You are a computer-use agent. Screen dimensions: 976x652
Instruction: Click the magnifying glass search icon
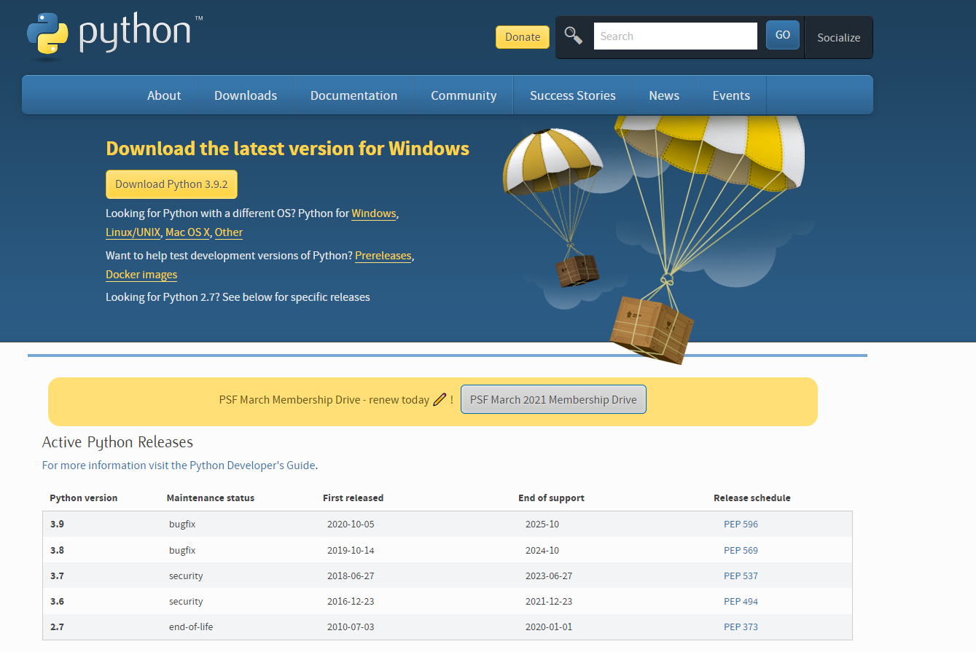574,36
